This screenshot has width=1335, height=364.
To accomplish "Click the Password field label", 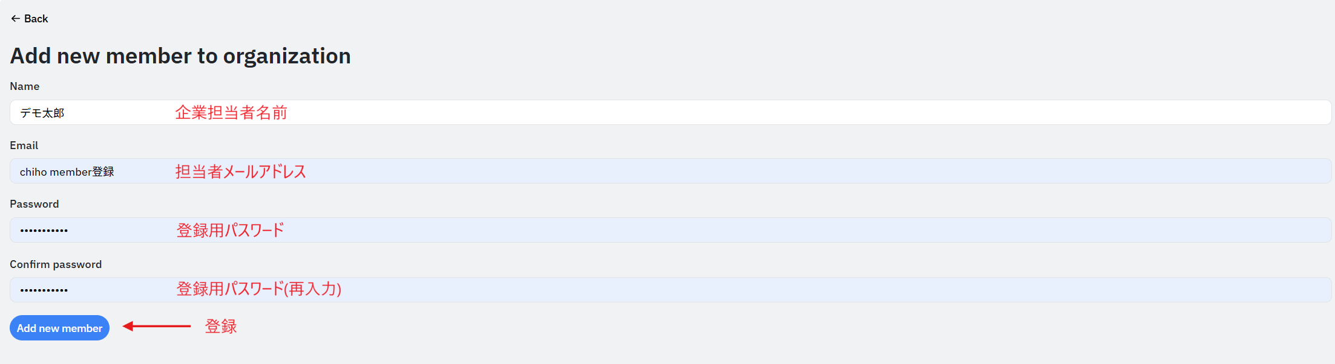I will 34,204.
